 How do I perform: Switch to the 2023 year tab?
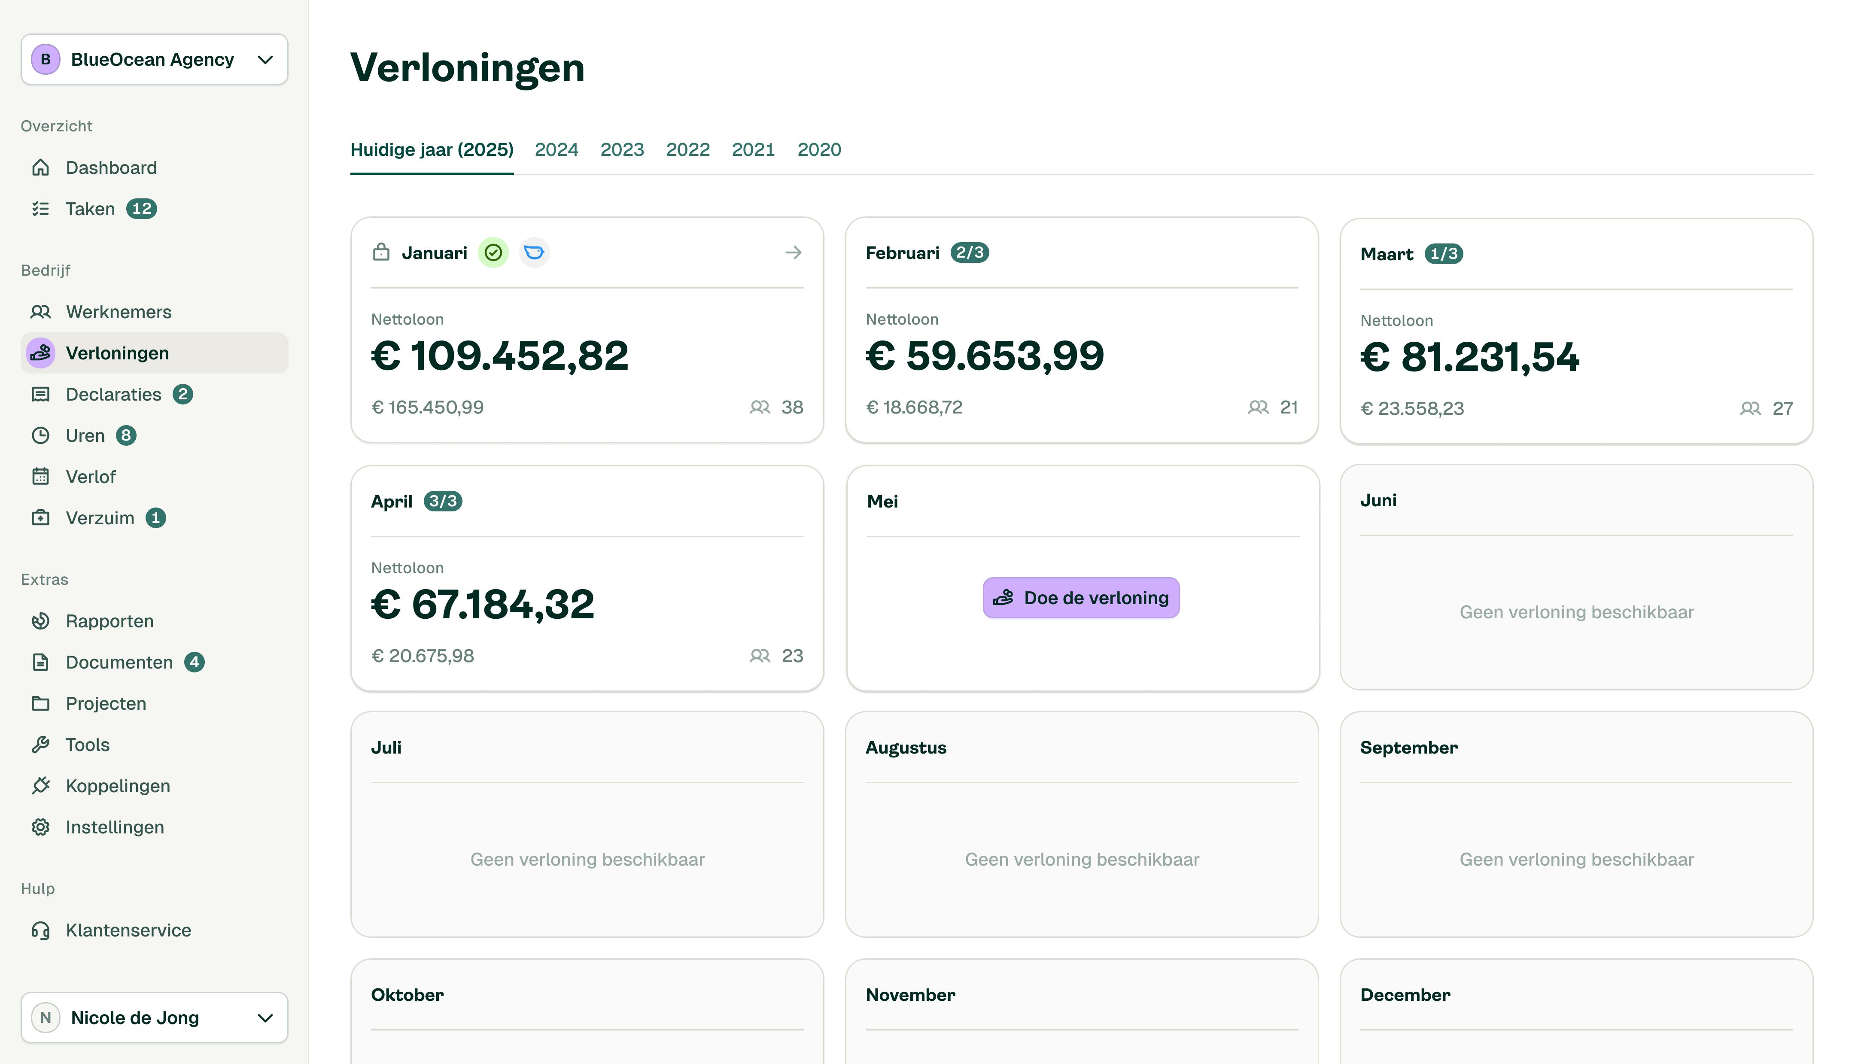tap(622, 149)
